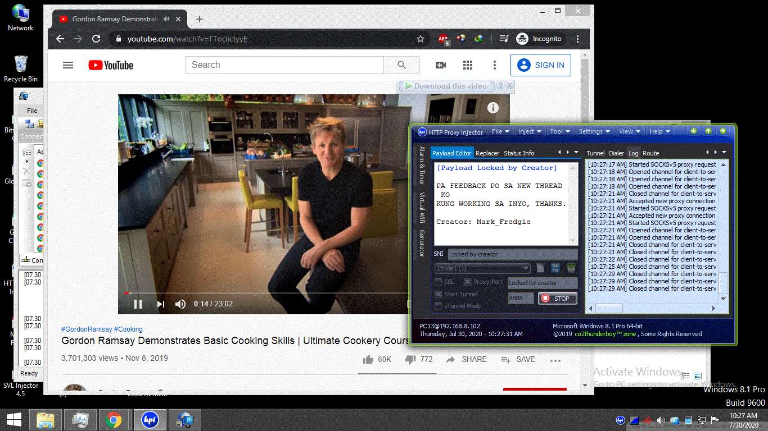Screen dimensions: 768x431
Task: Toggle the SSL checkbox
Action: [439, 282]
